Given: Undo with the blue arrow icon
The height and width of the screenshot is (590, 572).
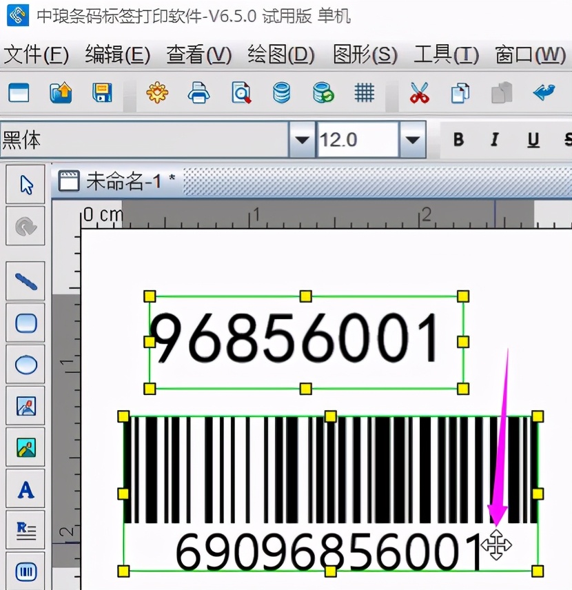Looking at the screenshot, I should [x=544, y=92].
